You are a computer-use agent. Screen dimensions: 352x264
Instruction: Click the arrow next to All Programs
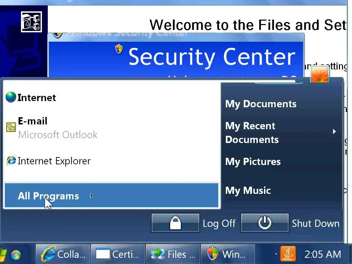coord(91,196)
